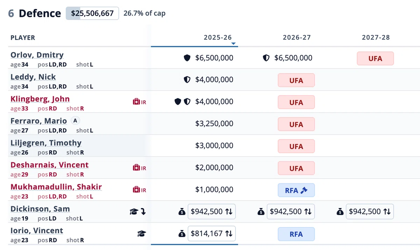The height and width of the screenshot is (250, 420).
Task: Toggle Dickinson's 2025-26 $942,500 cap hit arrows
Action: [x=229, y=212]
